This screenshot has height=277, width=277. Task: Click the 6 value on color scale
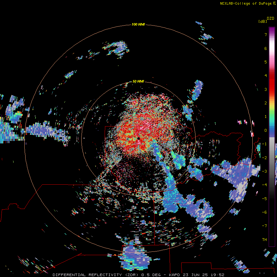266,48
